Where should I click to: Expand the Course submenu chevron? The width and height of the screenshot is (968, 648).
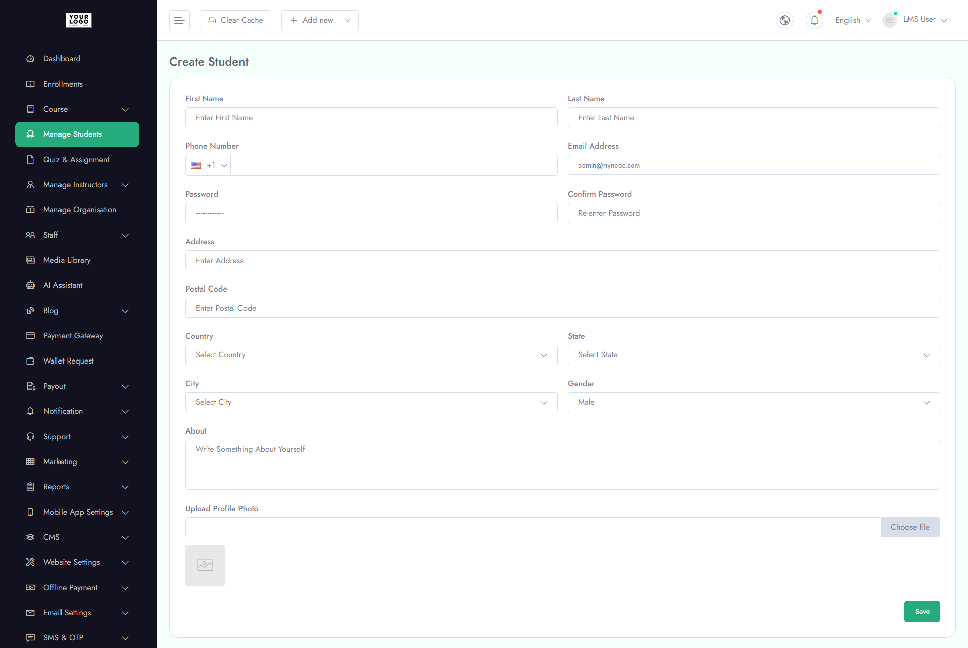pyautogui.click(x=125, y=109)
